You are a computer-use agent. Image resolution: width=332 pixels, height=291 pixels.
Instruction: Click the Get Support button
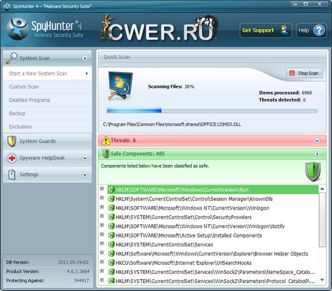pyautogui.click(x=266, y=30)
